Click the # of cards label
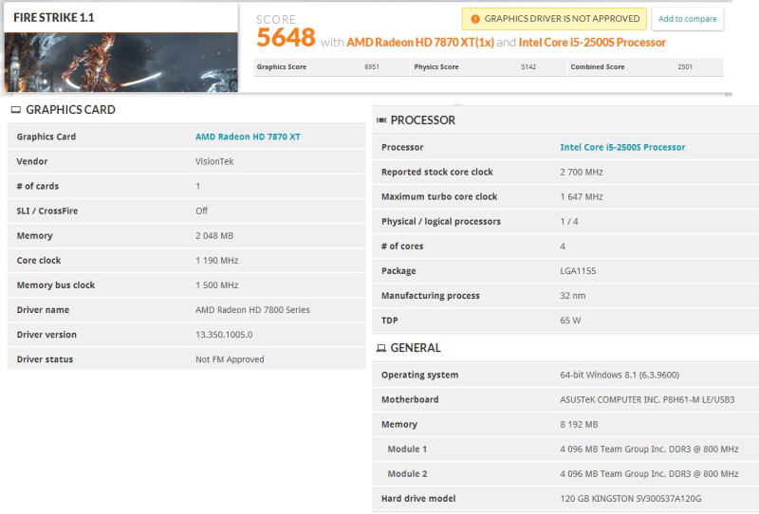Image resolution: width=759 pixels, height=514 pixels. (x=38, y=186)
